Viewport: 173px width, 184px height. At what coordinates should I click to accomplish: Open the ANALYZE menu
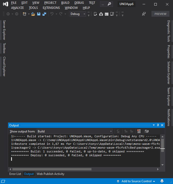click(x=17, y=8)
